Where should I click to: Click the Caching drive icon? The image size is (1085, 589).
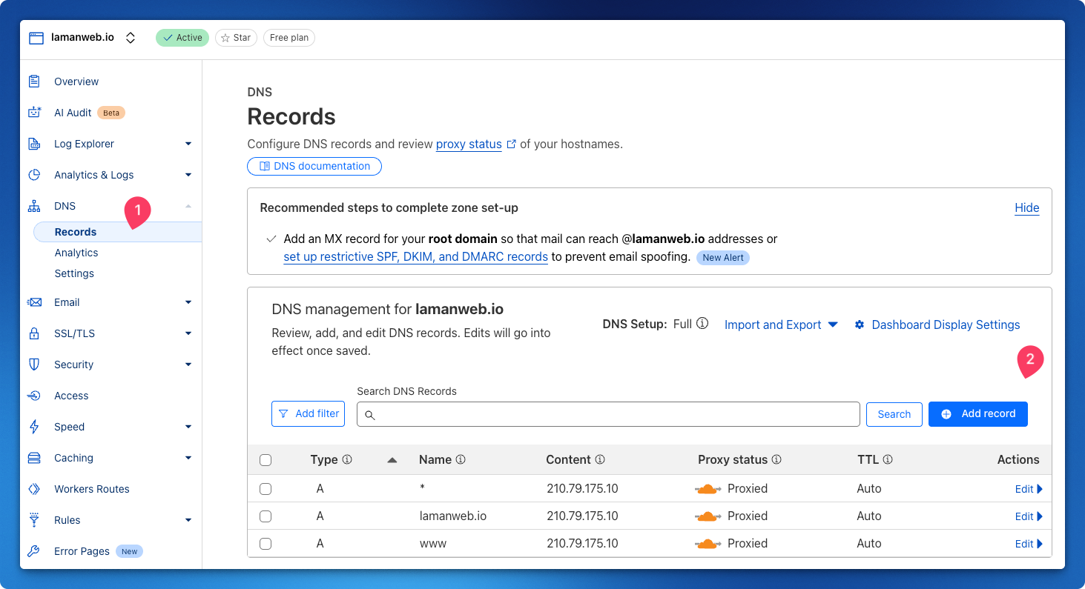tap(34, 458)
